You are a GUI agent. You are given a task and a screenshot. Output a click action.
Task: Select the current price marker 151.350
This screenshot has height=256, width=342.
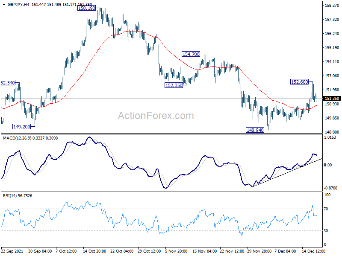332,99
